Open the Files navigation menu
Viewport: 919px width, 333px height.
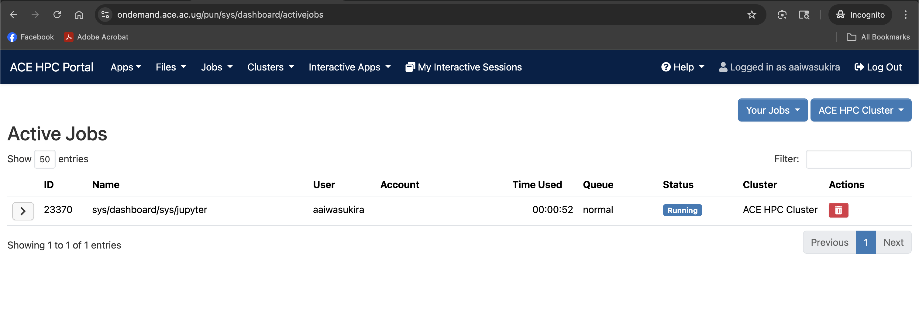(170, 67)
